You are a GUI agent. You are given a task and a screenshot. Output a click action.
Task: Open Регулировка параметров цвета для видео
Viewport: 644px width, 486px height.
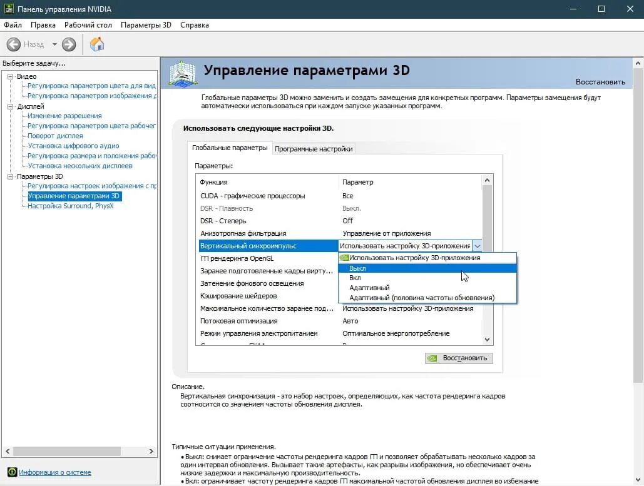pyautogui.click(x=91, y=86)
